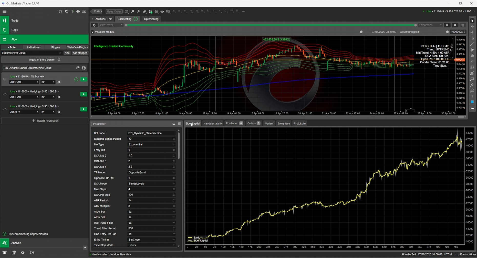
Task: Click the Geschwindigkeit speed slider handle
Action: [447, 32]
